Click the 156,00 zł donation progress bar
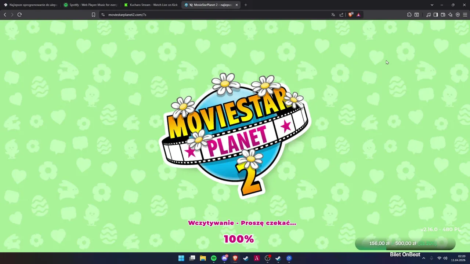This screenshot has width=470, height=264. 405,243
